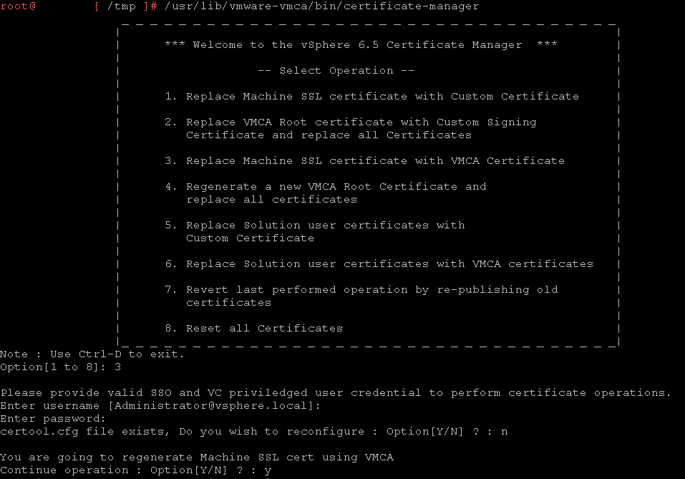
Task: Click 'Please provide valid SSO' message line
Action: click(336, 392)
